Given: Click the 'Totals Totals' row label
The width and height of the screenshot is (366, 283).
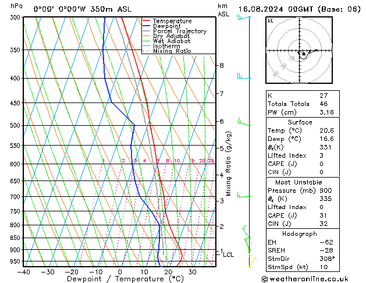Looking at the screenshot, I should pos(289,104).
